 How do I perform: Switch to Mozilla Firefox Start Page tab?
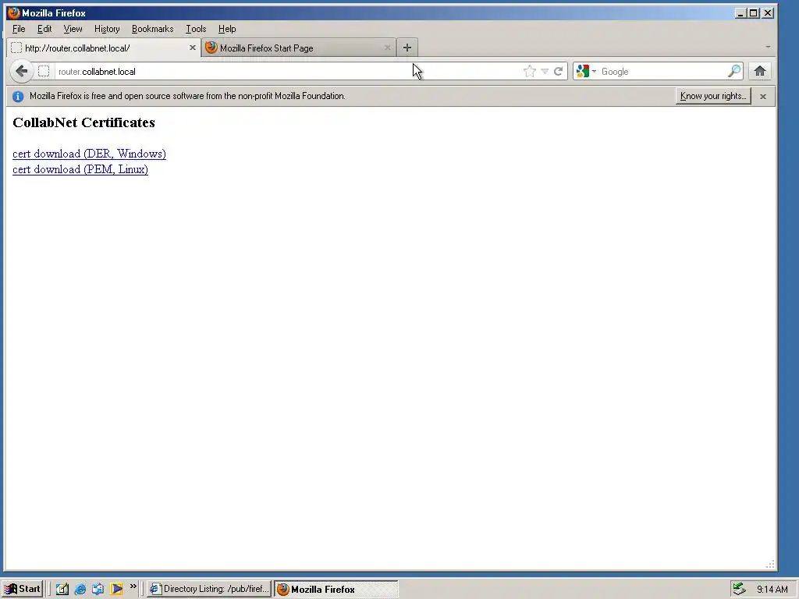point(300,48)
